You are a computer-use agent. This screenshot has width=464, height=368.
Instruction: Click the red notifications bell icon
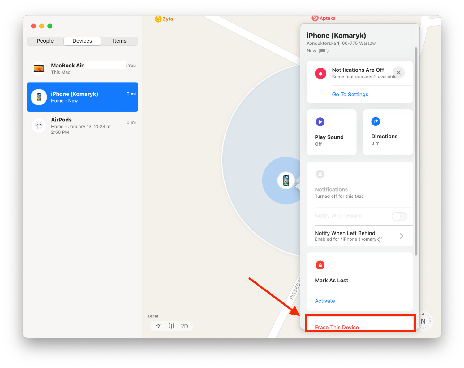click(320, 74)
